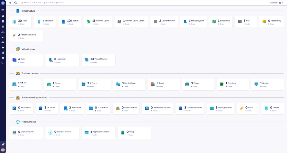Image resolution: width=287 pixels, height=153 pixels.
Task: Open the 1 SAN Switch label
Action: [x=224, y=21]
